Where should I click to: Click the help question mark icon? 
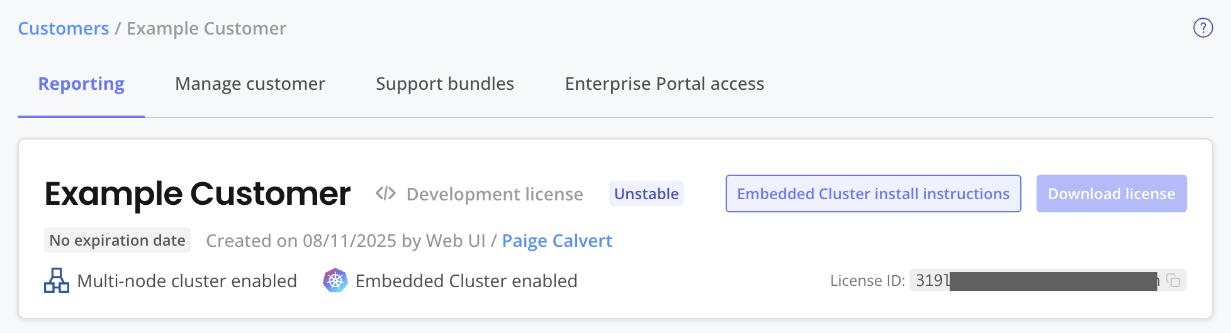(x=1203, y=28)
